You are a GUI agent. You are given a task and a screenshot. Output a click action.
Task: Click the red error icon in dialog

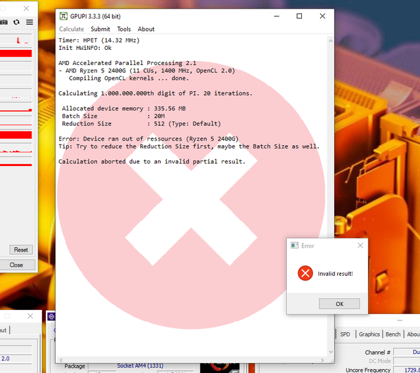point(305,273)
